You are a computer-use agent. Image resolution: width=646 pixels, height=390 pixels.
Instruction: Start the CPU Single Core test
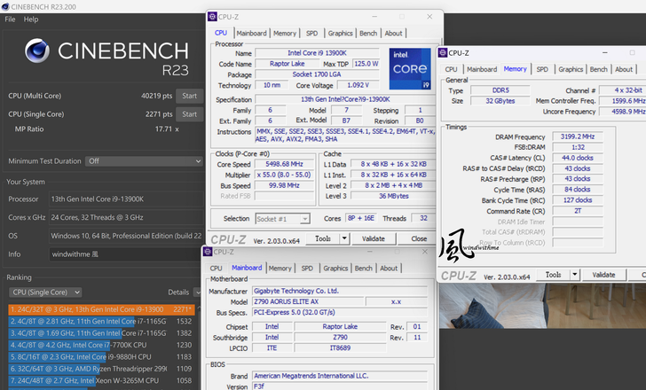[189, 114]
